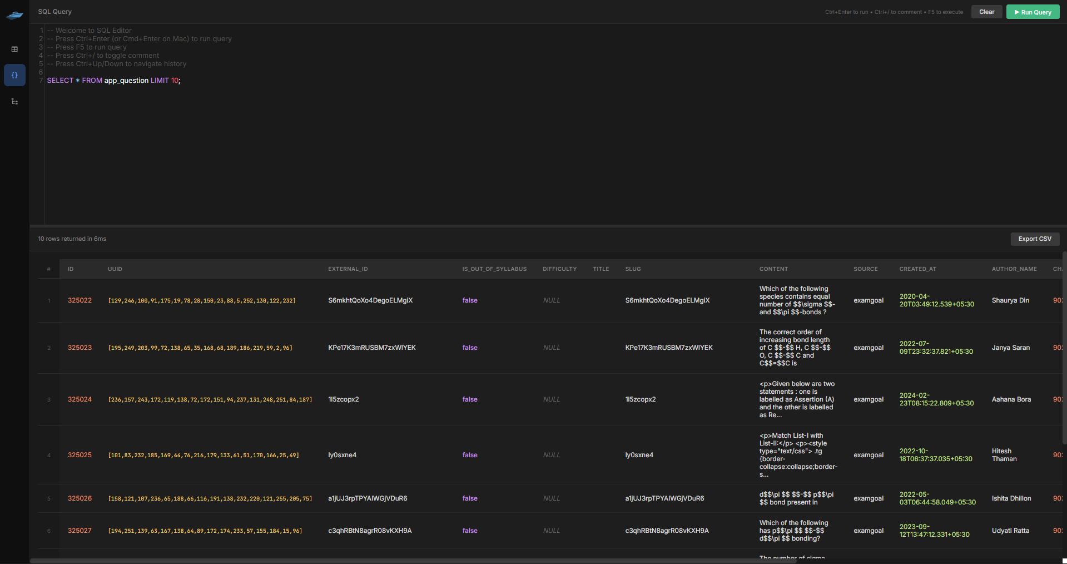This screenshot has width=1067, height=564.
Task: Click the DIFFICULTY column header
Action: click(x=559, y=269)
